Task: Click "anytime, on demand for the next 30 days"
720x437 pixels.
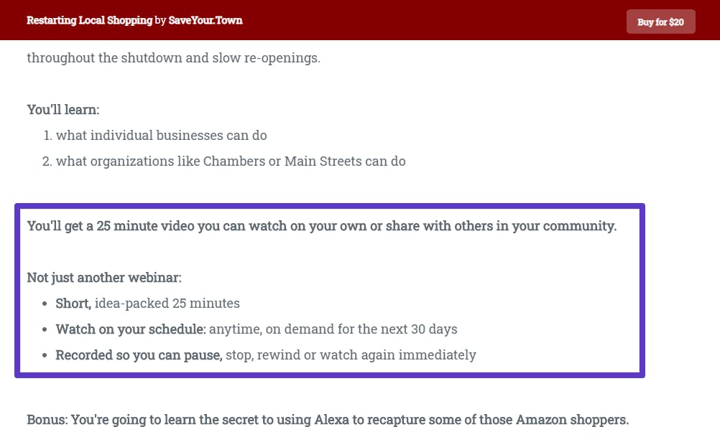Action: point(333,329)
